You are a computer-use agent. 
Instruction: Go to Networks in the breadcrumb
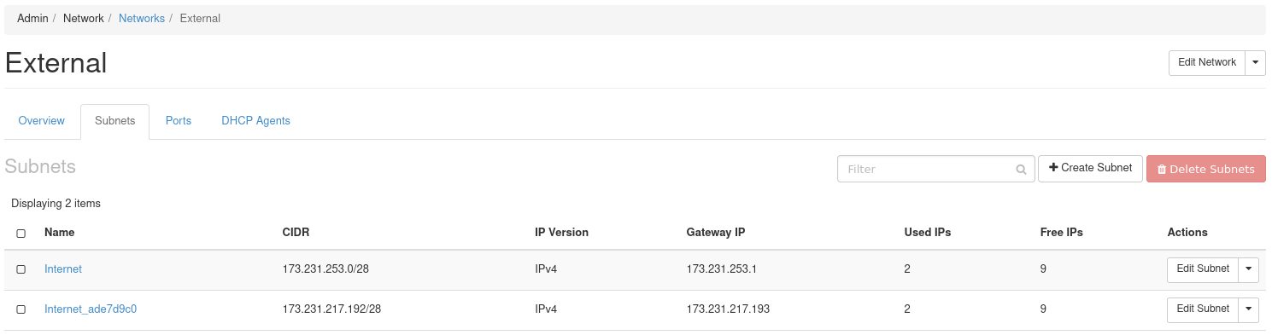[x=142, y=18]
